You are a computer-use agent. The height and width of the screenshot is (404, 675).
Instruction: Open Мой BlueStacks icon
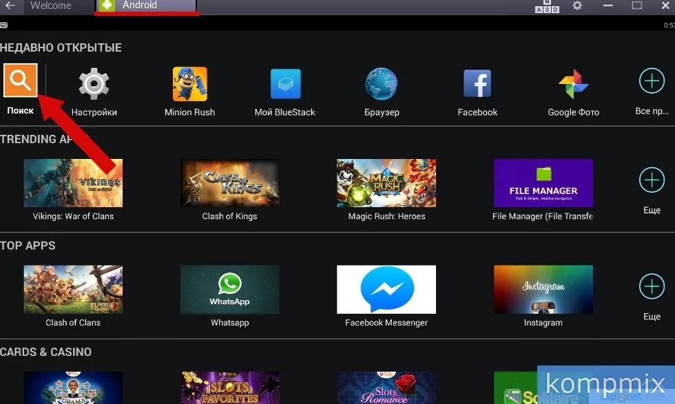coord(285,84)
